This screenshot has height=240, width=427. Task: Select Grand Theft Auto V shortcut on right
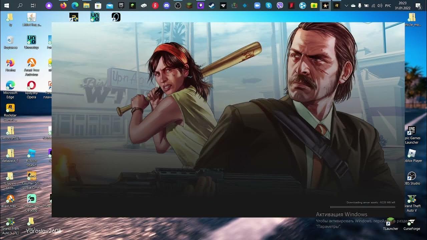[x=412, y=203]
